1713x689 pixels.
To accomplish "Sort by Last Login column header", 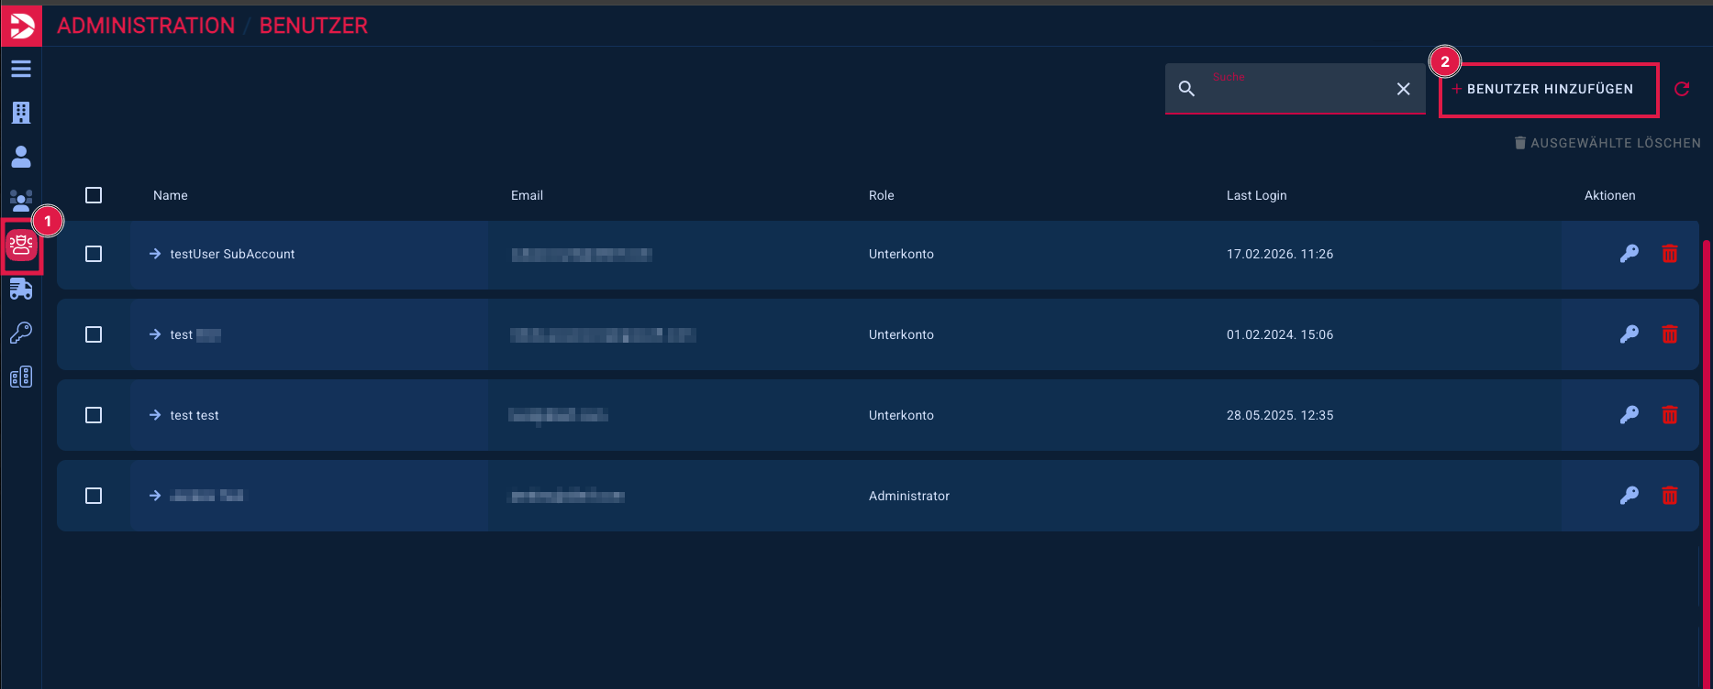I will (x=1256, y=195).
